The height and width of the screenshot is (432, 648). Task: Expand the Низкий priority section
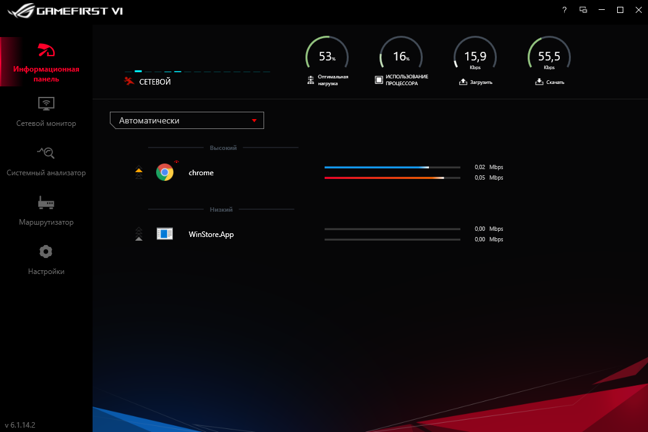point(222,209)
